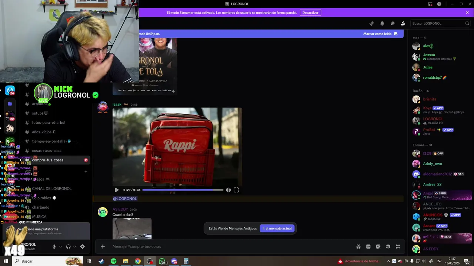The height and width of the screenshot is (266, 474).
Task: Open the sticker picker
Action: tap(378, 246)
